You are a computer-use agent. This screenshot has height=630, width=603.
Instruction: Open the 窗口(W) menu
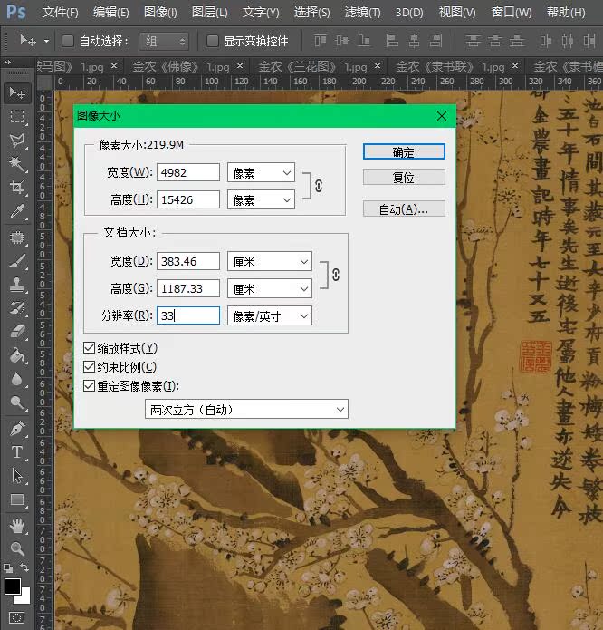512,13
